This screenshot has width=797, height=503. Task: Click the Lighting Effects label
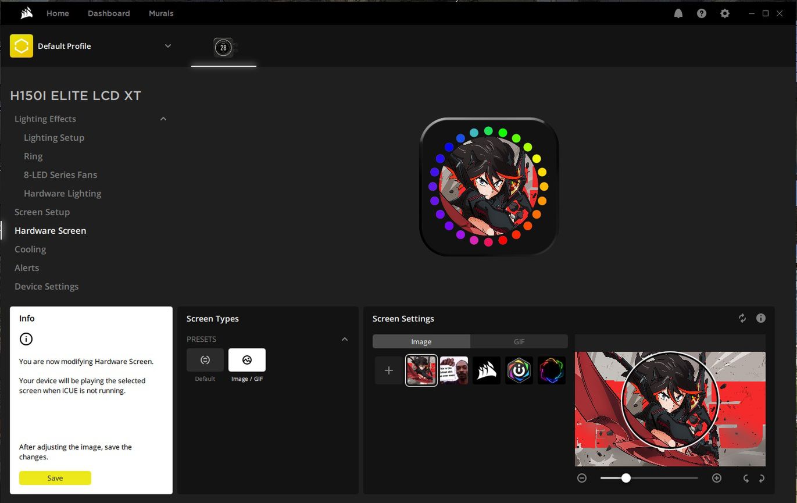(45, 119)
